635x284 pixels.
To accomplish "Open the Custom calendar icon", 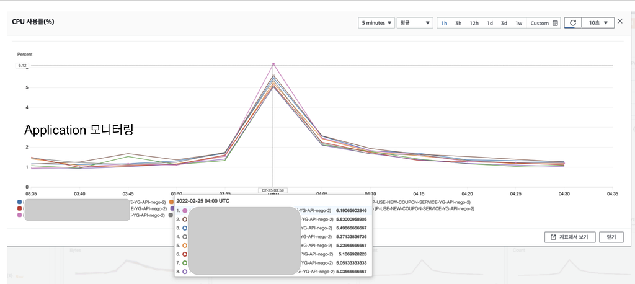I will [555, 23].
